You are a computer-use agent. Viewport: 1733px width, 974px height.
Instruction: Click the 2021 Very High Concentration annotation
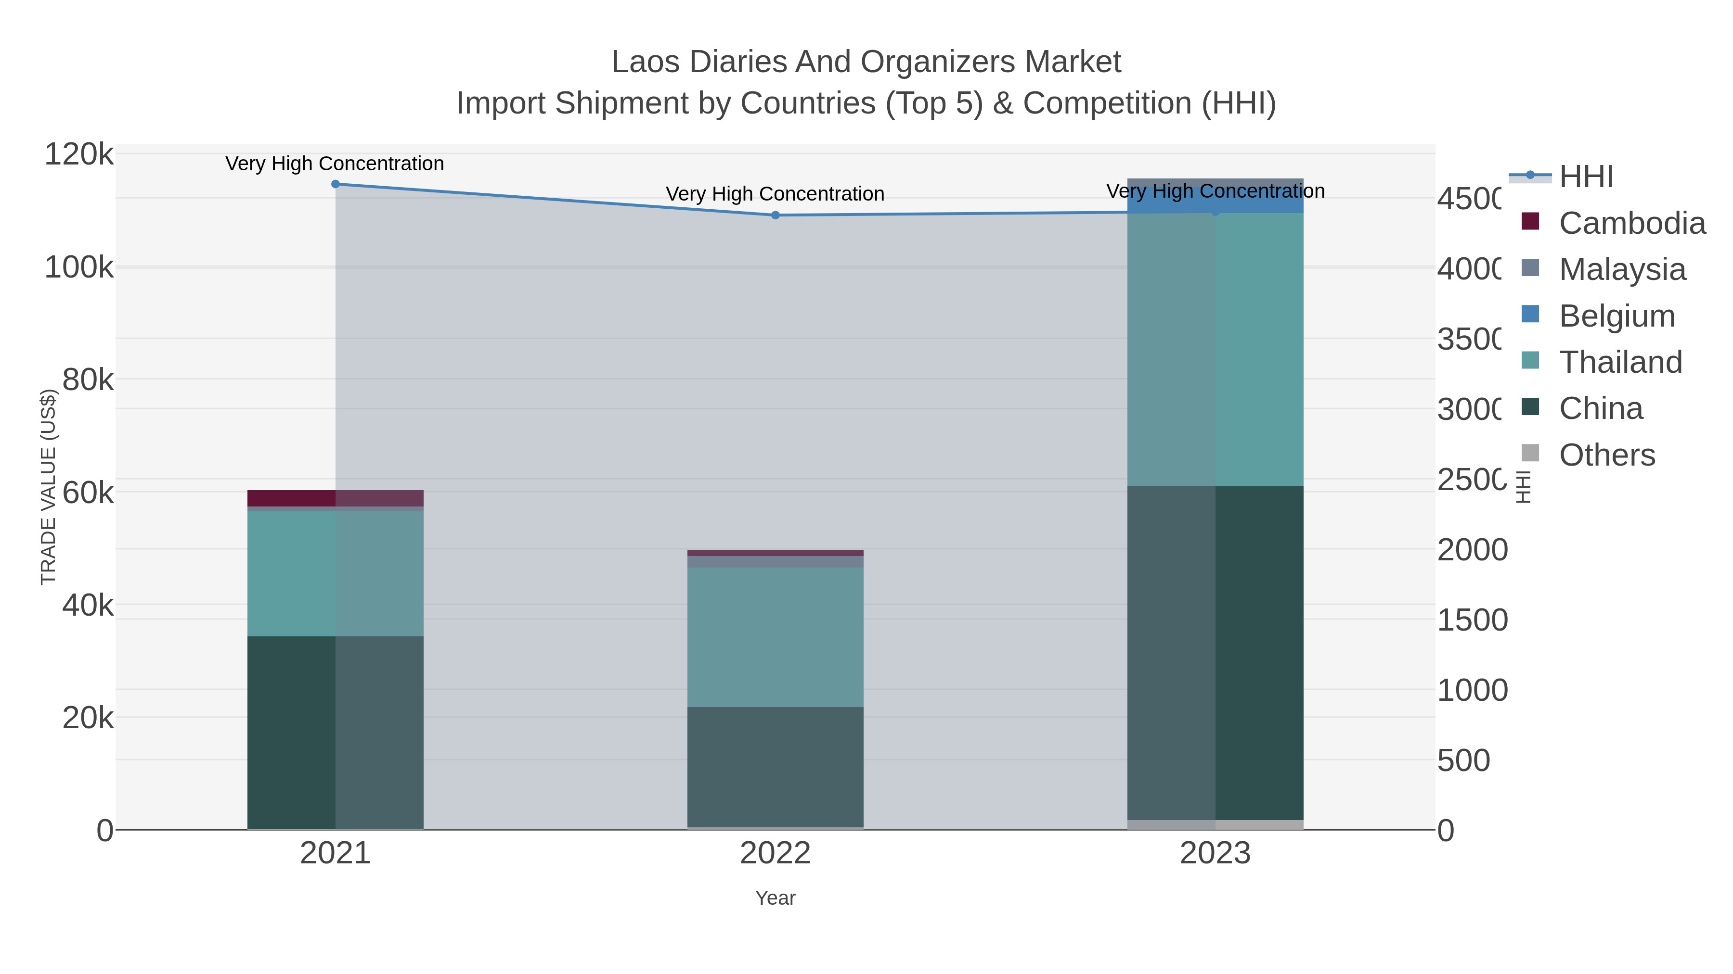[x=335, y=164]
